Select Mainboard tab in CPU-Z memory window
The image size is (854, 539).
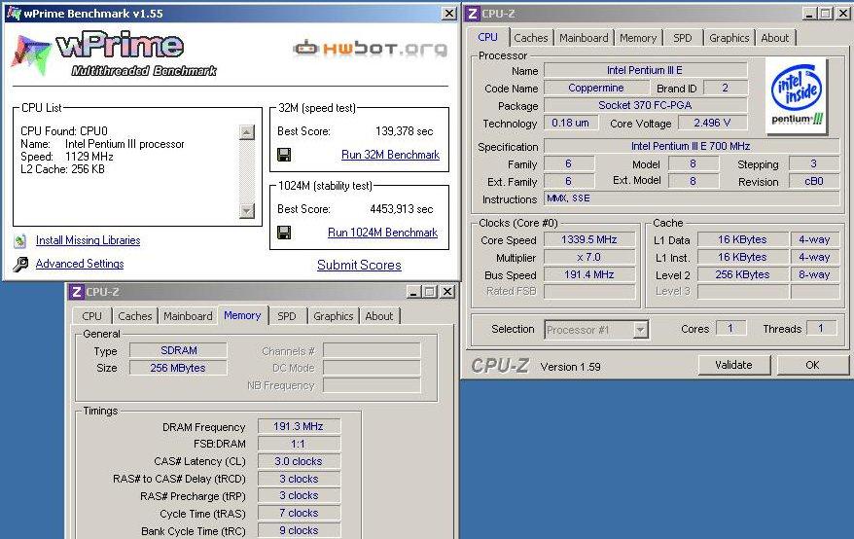pyautogui.click(x=188, y=316)
